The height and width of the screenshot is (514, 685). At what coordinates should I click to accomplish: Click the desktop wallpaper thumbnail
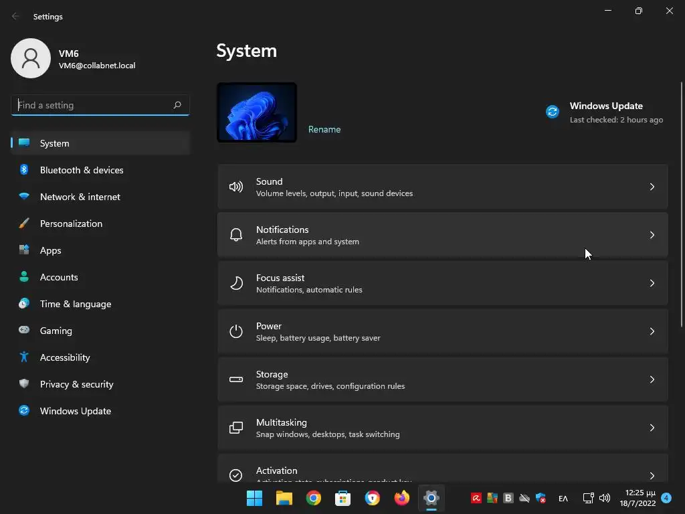(257, 112)
